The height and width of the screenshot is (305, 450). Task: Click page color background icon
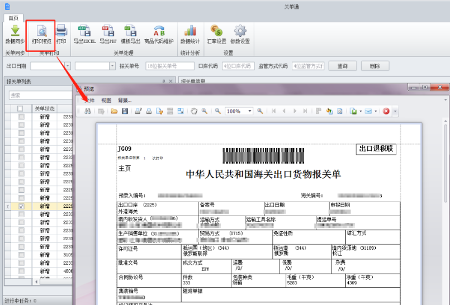pos(329,111)
